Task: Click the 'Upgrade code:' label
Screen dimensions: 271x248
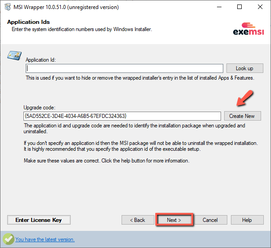Action: tap(40, 108)
